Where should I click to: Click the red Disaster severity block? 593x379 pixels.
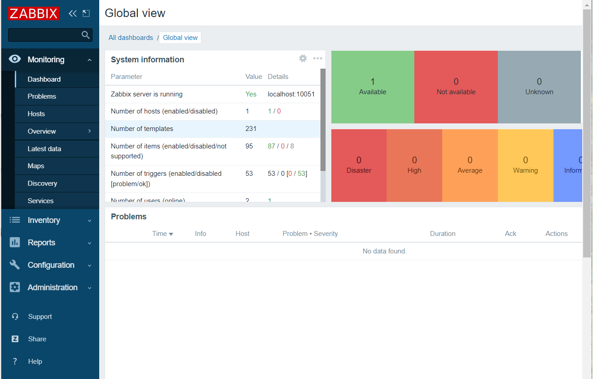click(x=358, y=165)
